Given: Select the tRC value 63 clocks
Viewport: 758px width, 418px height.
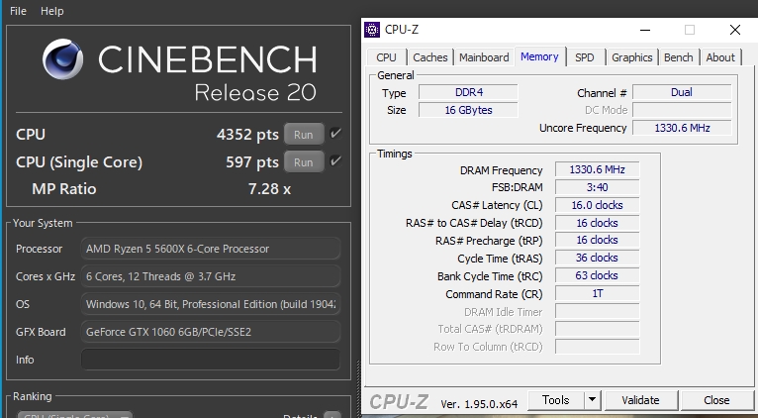Looking at the screenshot, I should coord(597,275).
